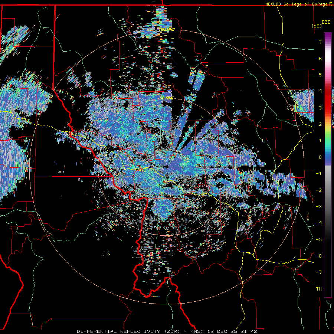The image size is (334, 334).
Task: Click the white-pink segment of the color bar
Action: point(328,59)
